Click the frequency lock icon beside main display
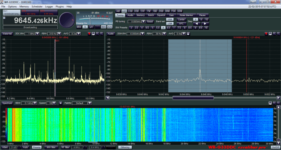Viewport: 281px width, 150px height. pyautogui.click(x=4, y=18)
